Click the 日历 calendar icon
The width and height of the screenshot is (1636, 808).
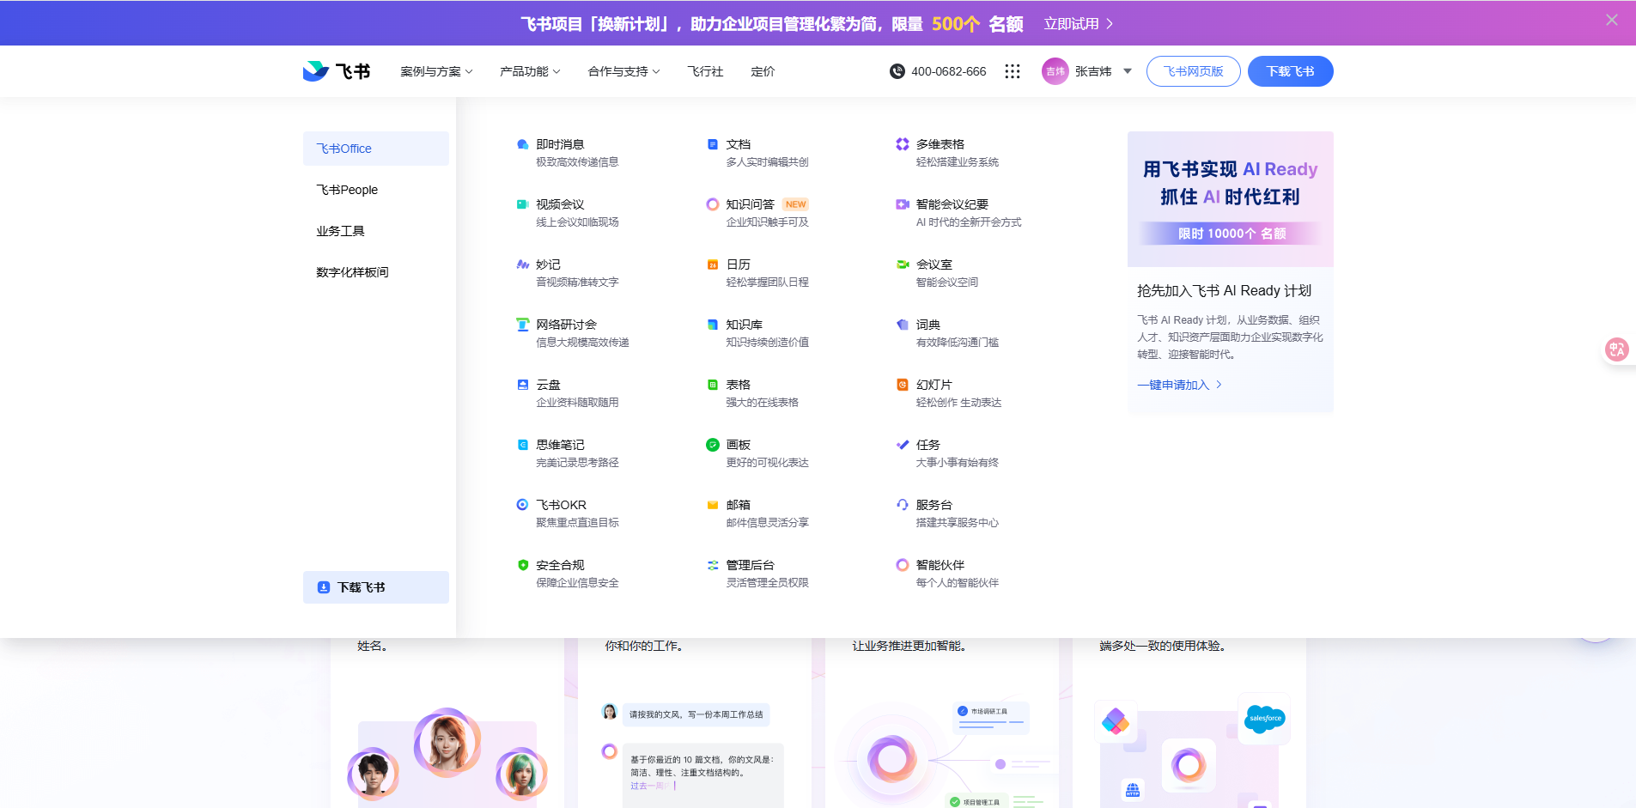pos(712,264)
